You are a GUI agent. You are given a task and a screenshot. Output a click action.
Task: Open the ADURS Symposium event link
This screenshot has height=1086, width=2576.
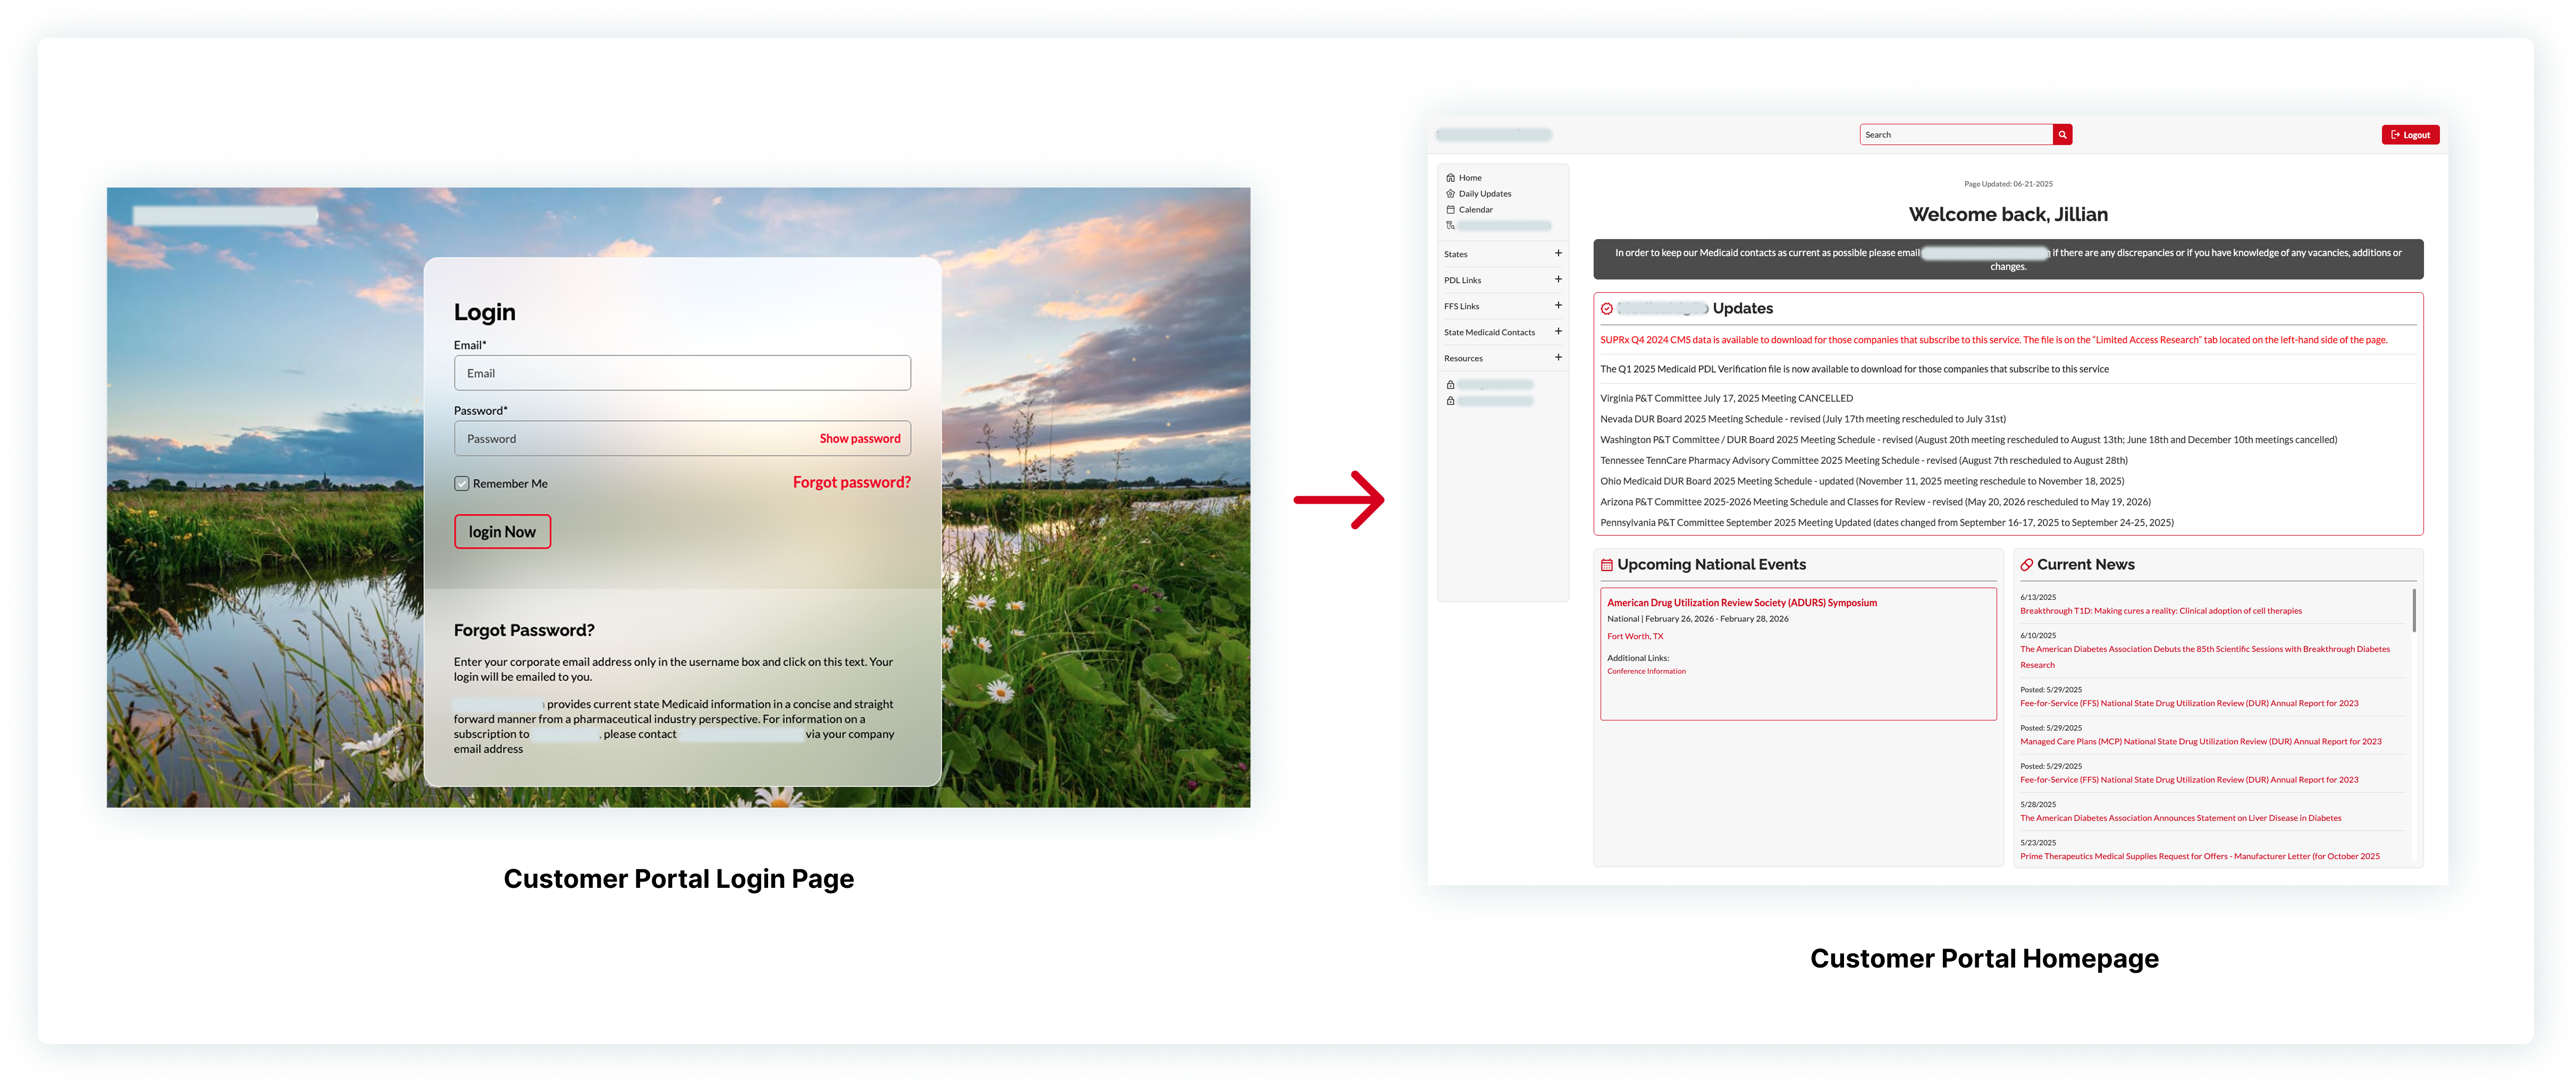(1742, 604)
